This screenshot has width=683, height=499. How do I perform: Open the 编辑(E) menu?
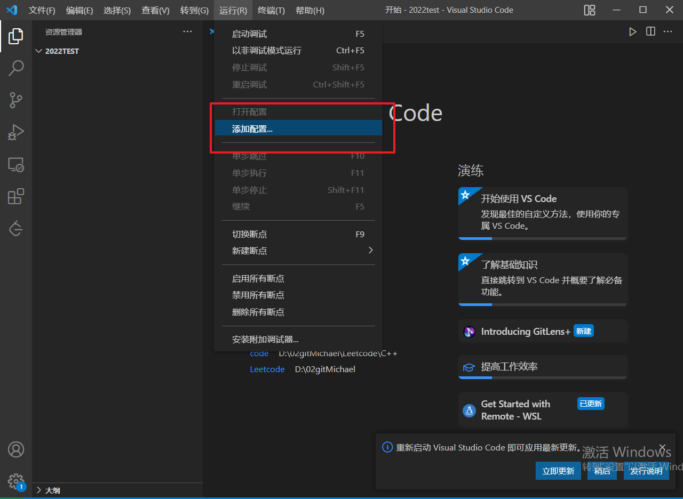pos(80,10)
